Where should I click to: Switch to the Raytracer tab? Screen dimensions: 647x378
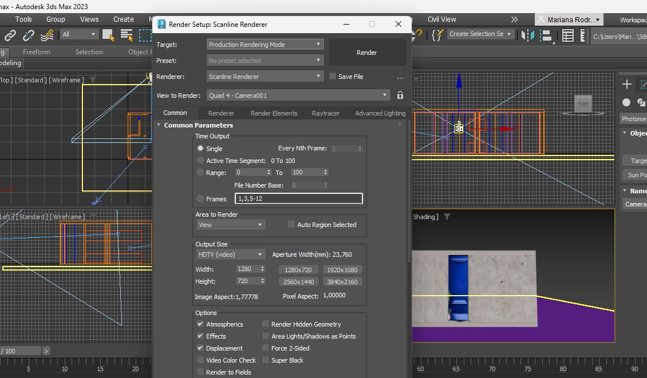click(326, 113)
